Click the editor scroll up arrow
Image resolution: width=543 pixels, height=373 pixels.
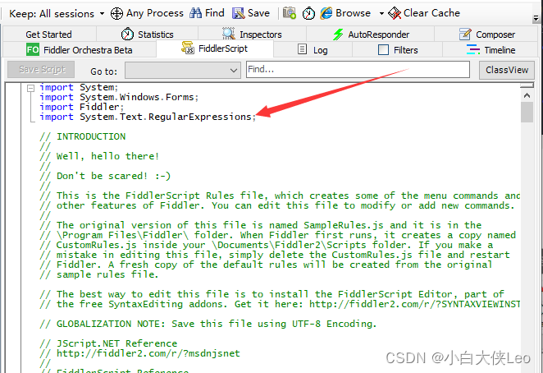527,95
